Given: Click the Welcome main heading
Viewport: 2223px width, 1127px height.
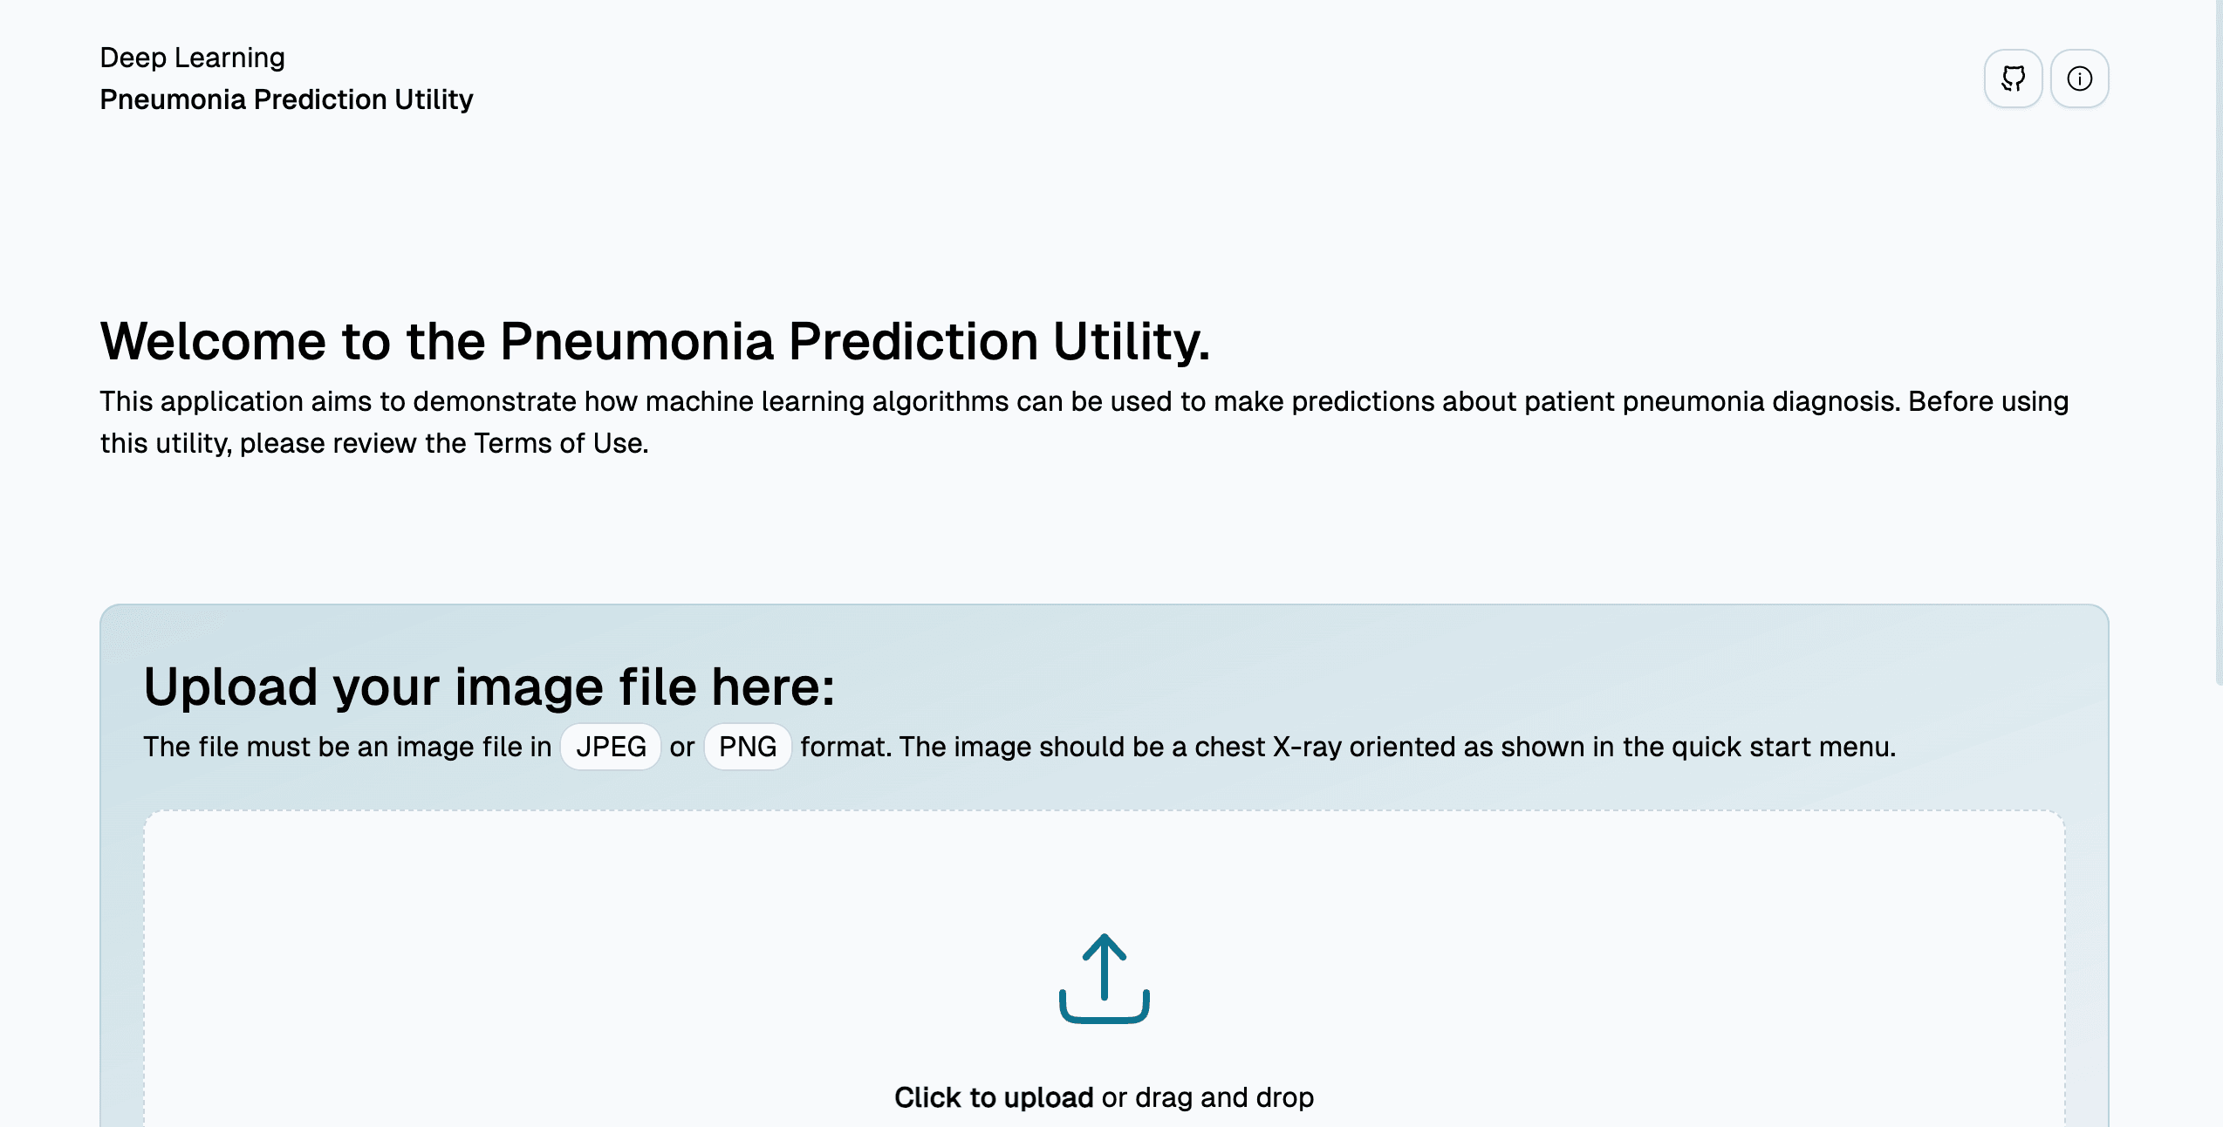Looking at the screenshot, I should pos(654,340).
